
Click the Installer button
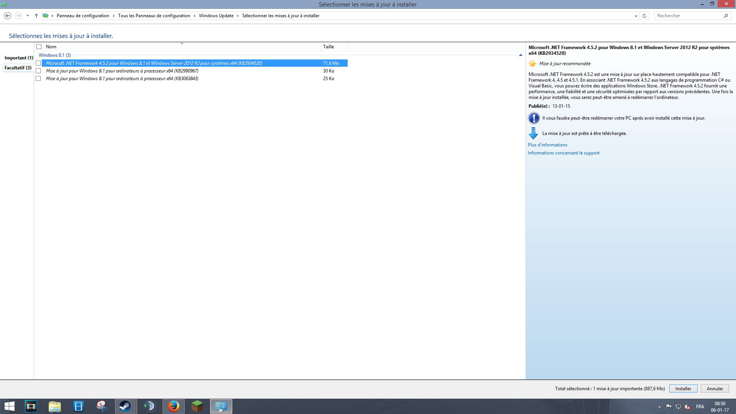pos(683,389)
